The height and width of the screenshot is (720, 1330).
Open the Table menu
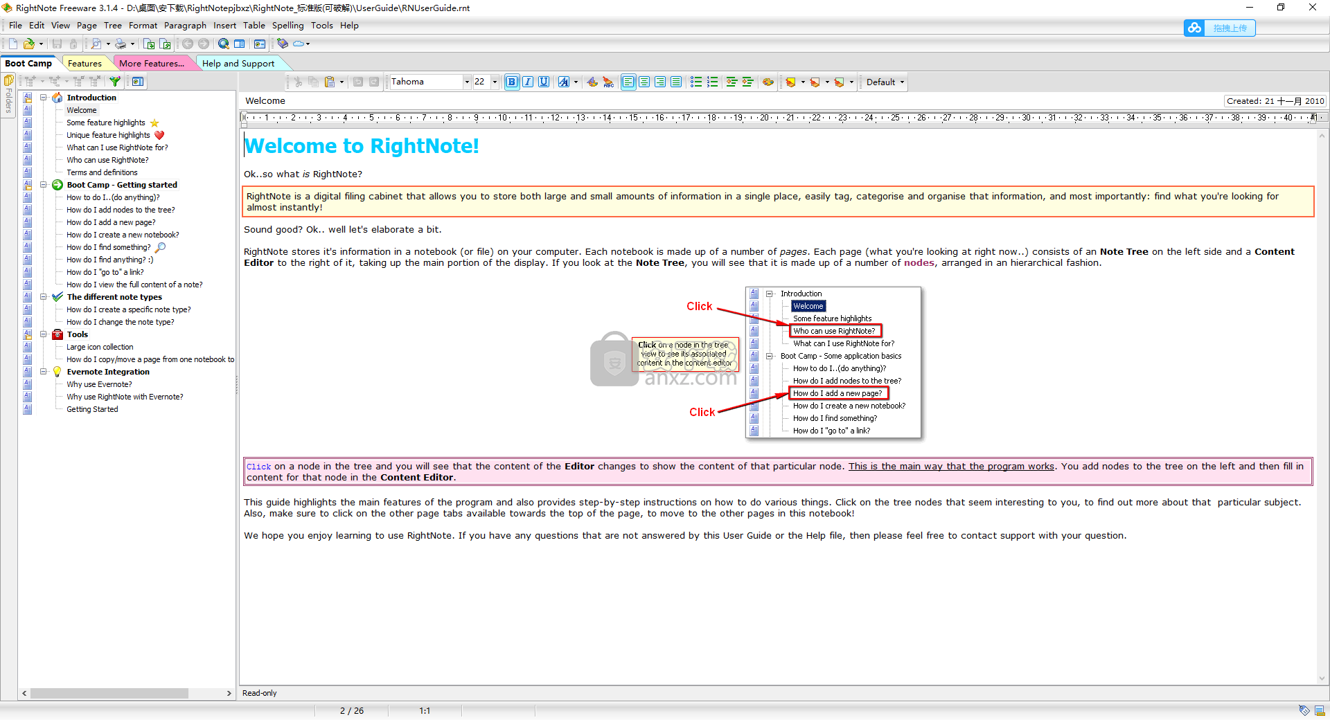pos(254,25)
